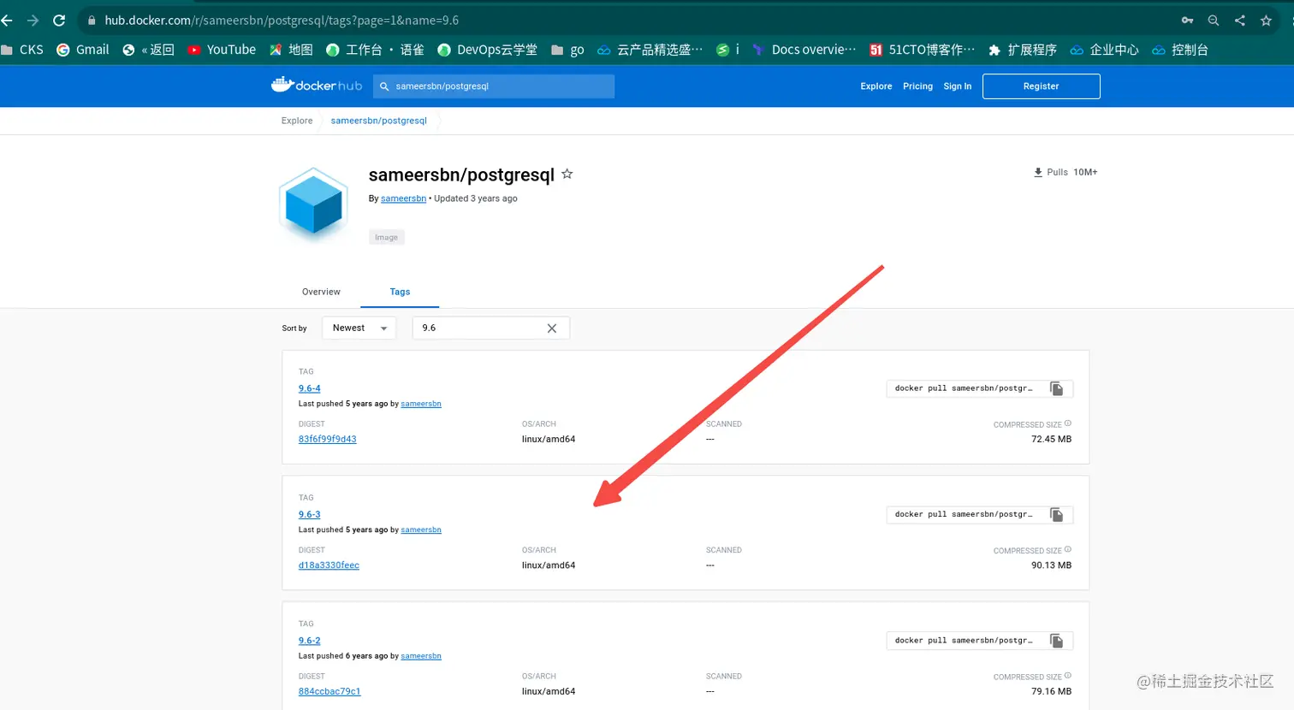Click the Image label badge
The image size is (1294, 710).
[386, 237]
